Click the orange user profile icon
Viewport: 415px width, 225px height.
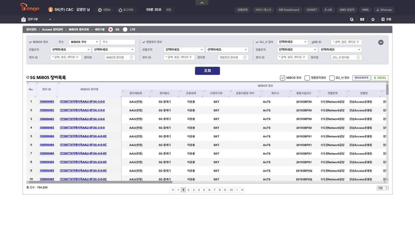coord(51,9)
